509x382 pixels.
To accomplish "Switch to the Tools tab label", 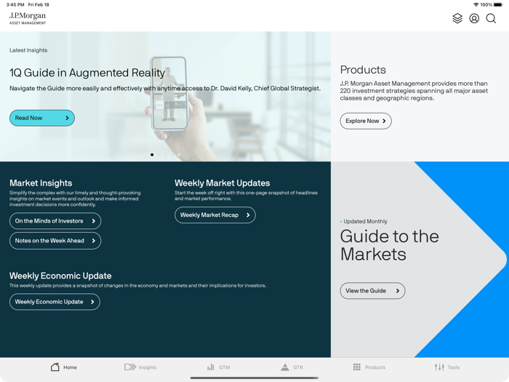I will (454, 367).
